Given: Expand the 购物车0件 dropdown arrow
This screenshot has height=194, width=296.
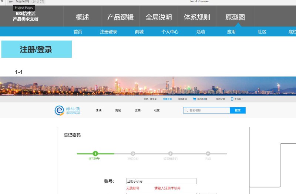Looking at the screenshot, I should coord(209,99).
